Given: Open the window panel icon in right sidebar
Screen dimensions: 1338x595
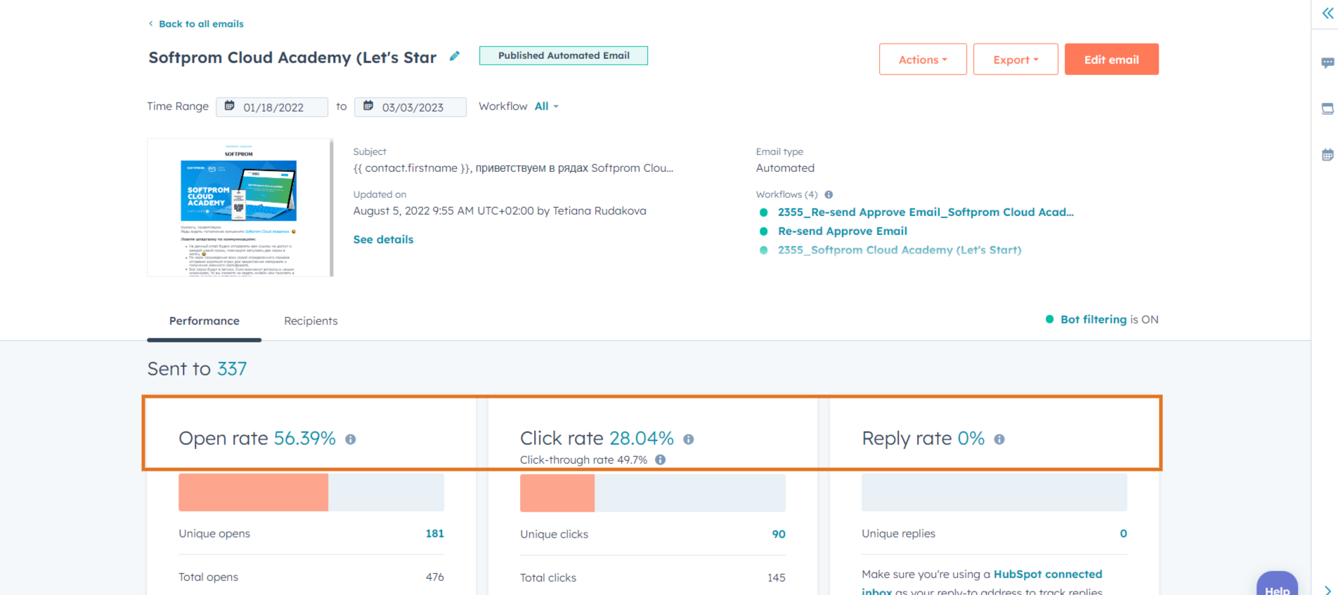Looking at the screenshot, I should click(x=1327, y=109).
